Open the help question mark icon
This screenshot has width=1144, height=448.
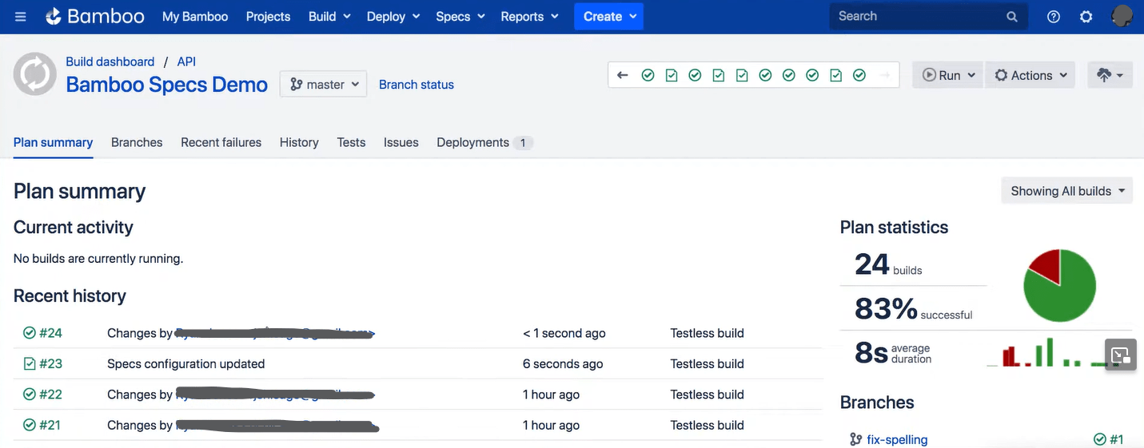pyautogui.click(x=1054, y=17)
